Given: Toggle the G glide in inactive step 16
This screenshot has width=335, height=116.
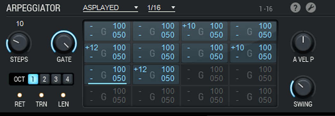Looking at the screenshot, I should click(250, 97).
